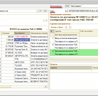The image size is (98, 96).
Task: Sort deals descending with Z-A icon
Action: tap(70, 27)
